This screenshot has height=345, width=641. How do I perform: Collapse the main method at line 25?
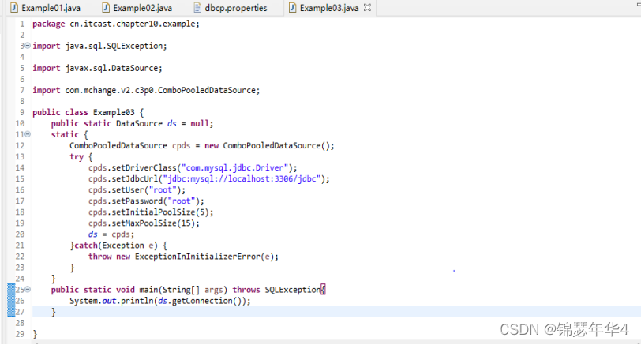coord(28,290)
